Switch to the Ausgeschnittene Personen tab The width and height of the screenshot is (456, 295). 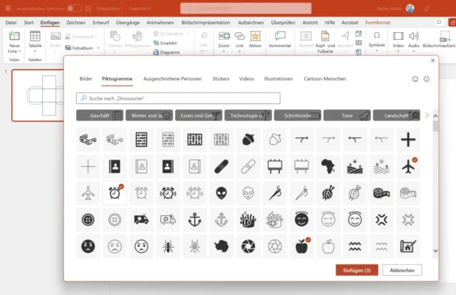click(172, 79)
